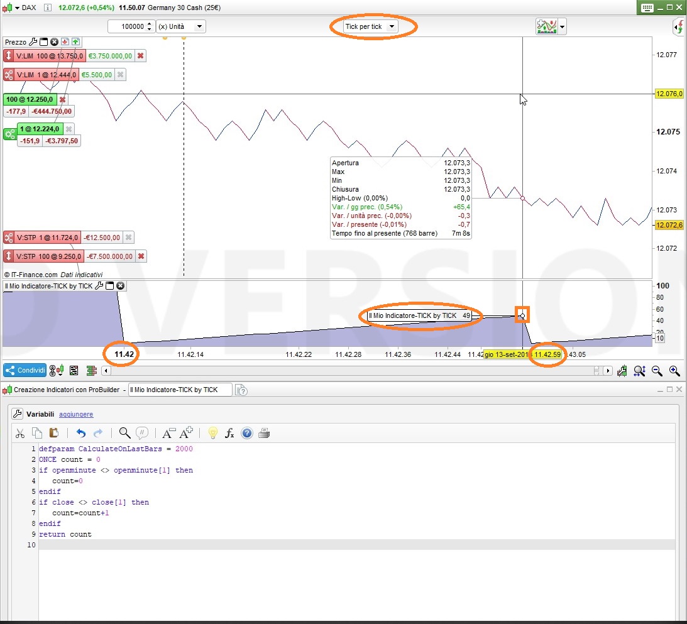The image size is (687, 624).
Task: Close the 1 @ 12.224,0 position
Action: point(69,129)
